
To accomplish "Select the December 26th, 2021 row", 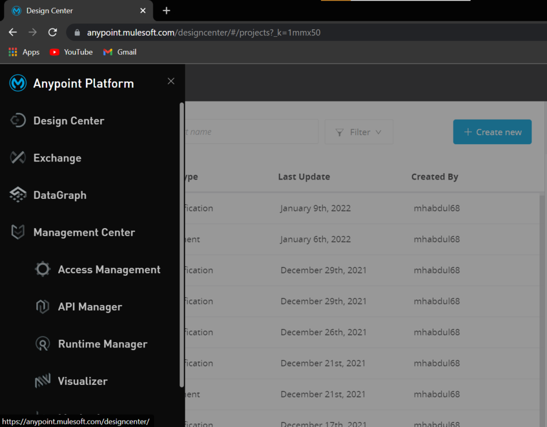I will (362, 332).
